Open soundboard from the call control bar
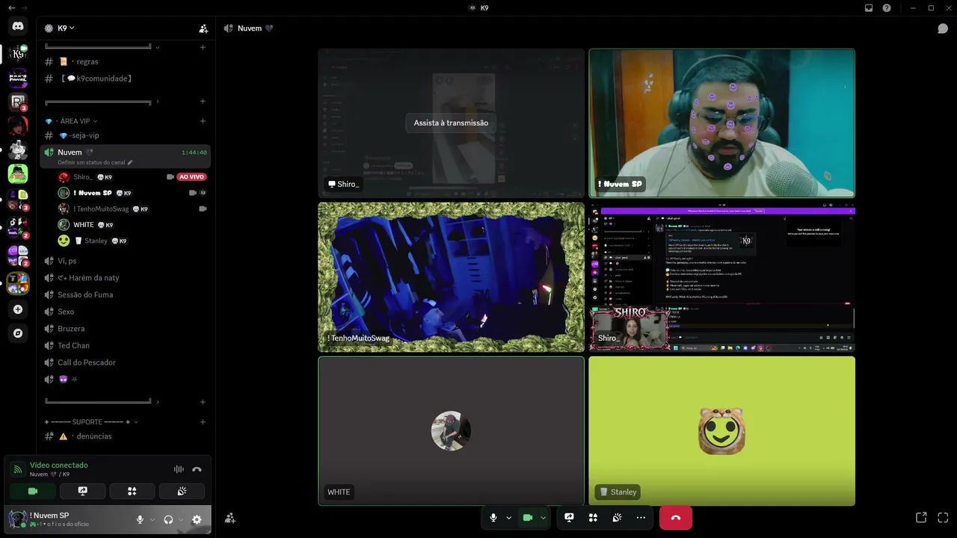Viewport: 957px width, 538px height. (617, 517)
